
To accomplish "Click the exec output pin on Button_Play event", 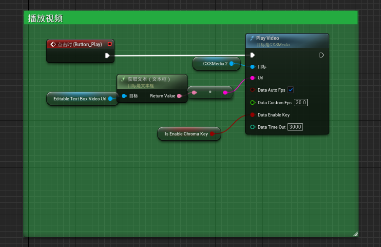I will pos(107,56).
